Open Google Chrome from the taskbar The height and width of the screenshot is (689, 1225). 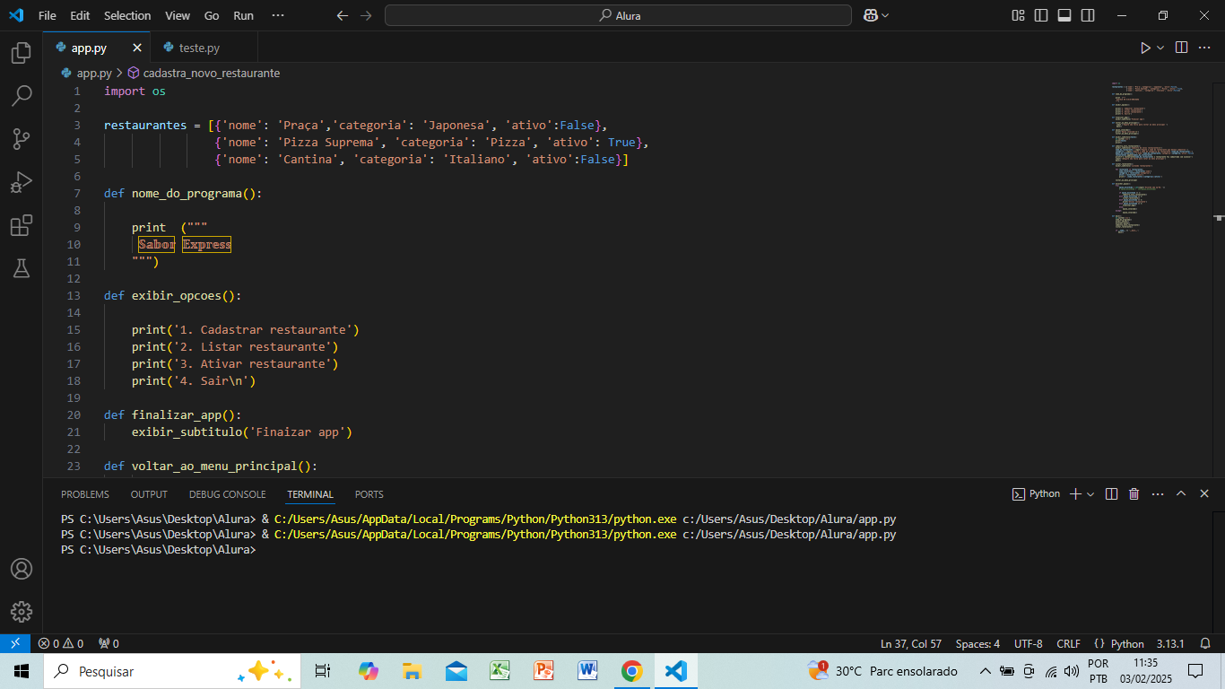(632, 671)
